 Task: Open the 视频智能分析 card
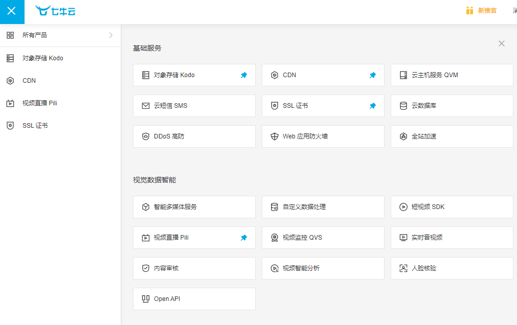pyautogui.click(x=323, y=268)
